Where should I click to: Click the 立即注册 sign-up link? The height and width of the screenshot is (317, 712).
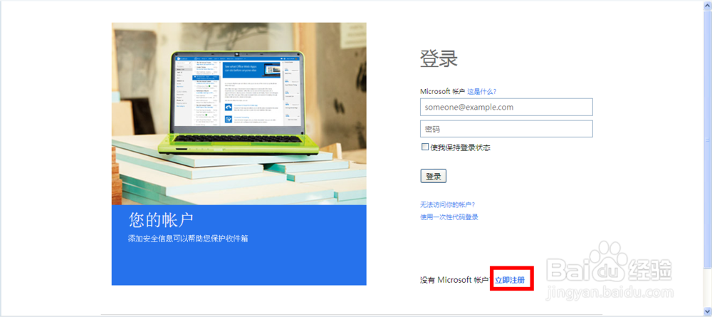tap(510, 280)
